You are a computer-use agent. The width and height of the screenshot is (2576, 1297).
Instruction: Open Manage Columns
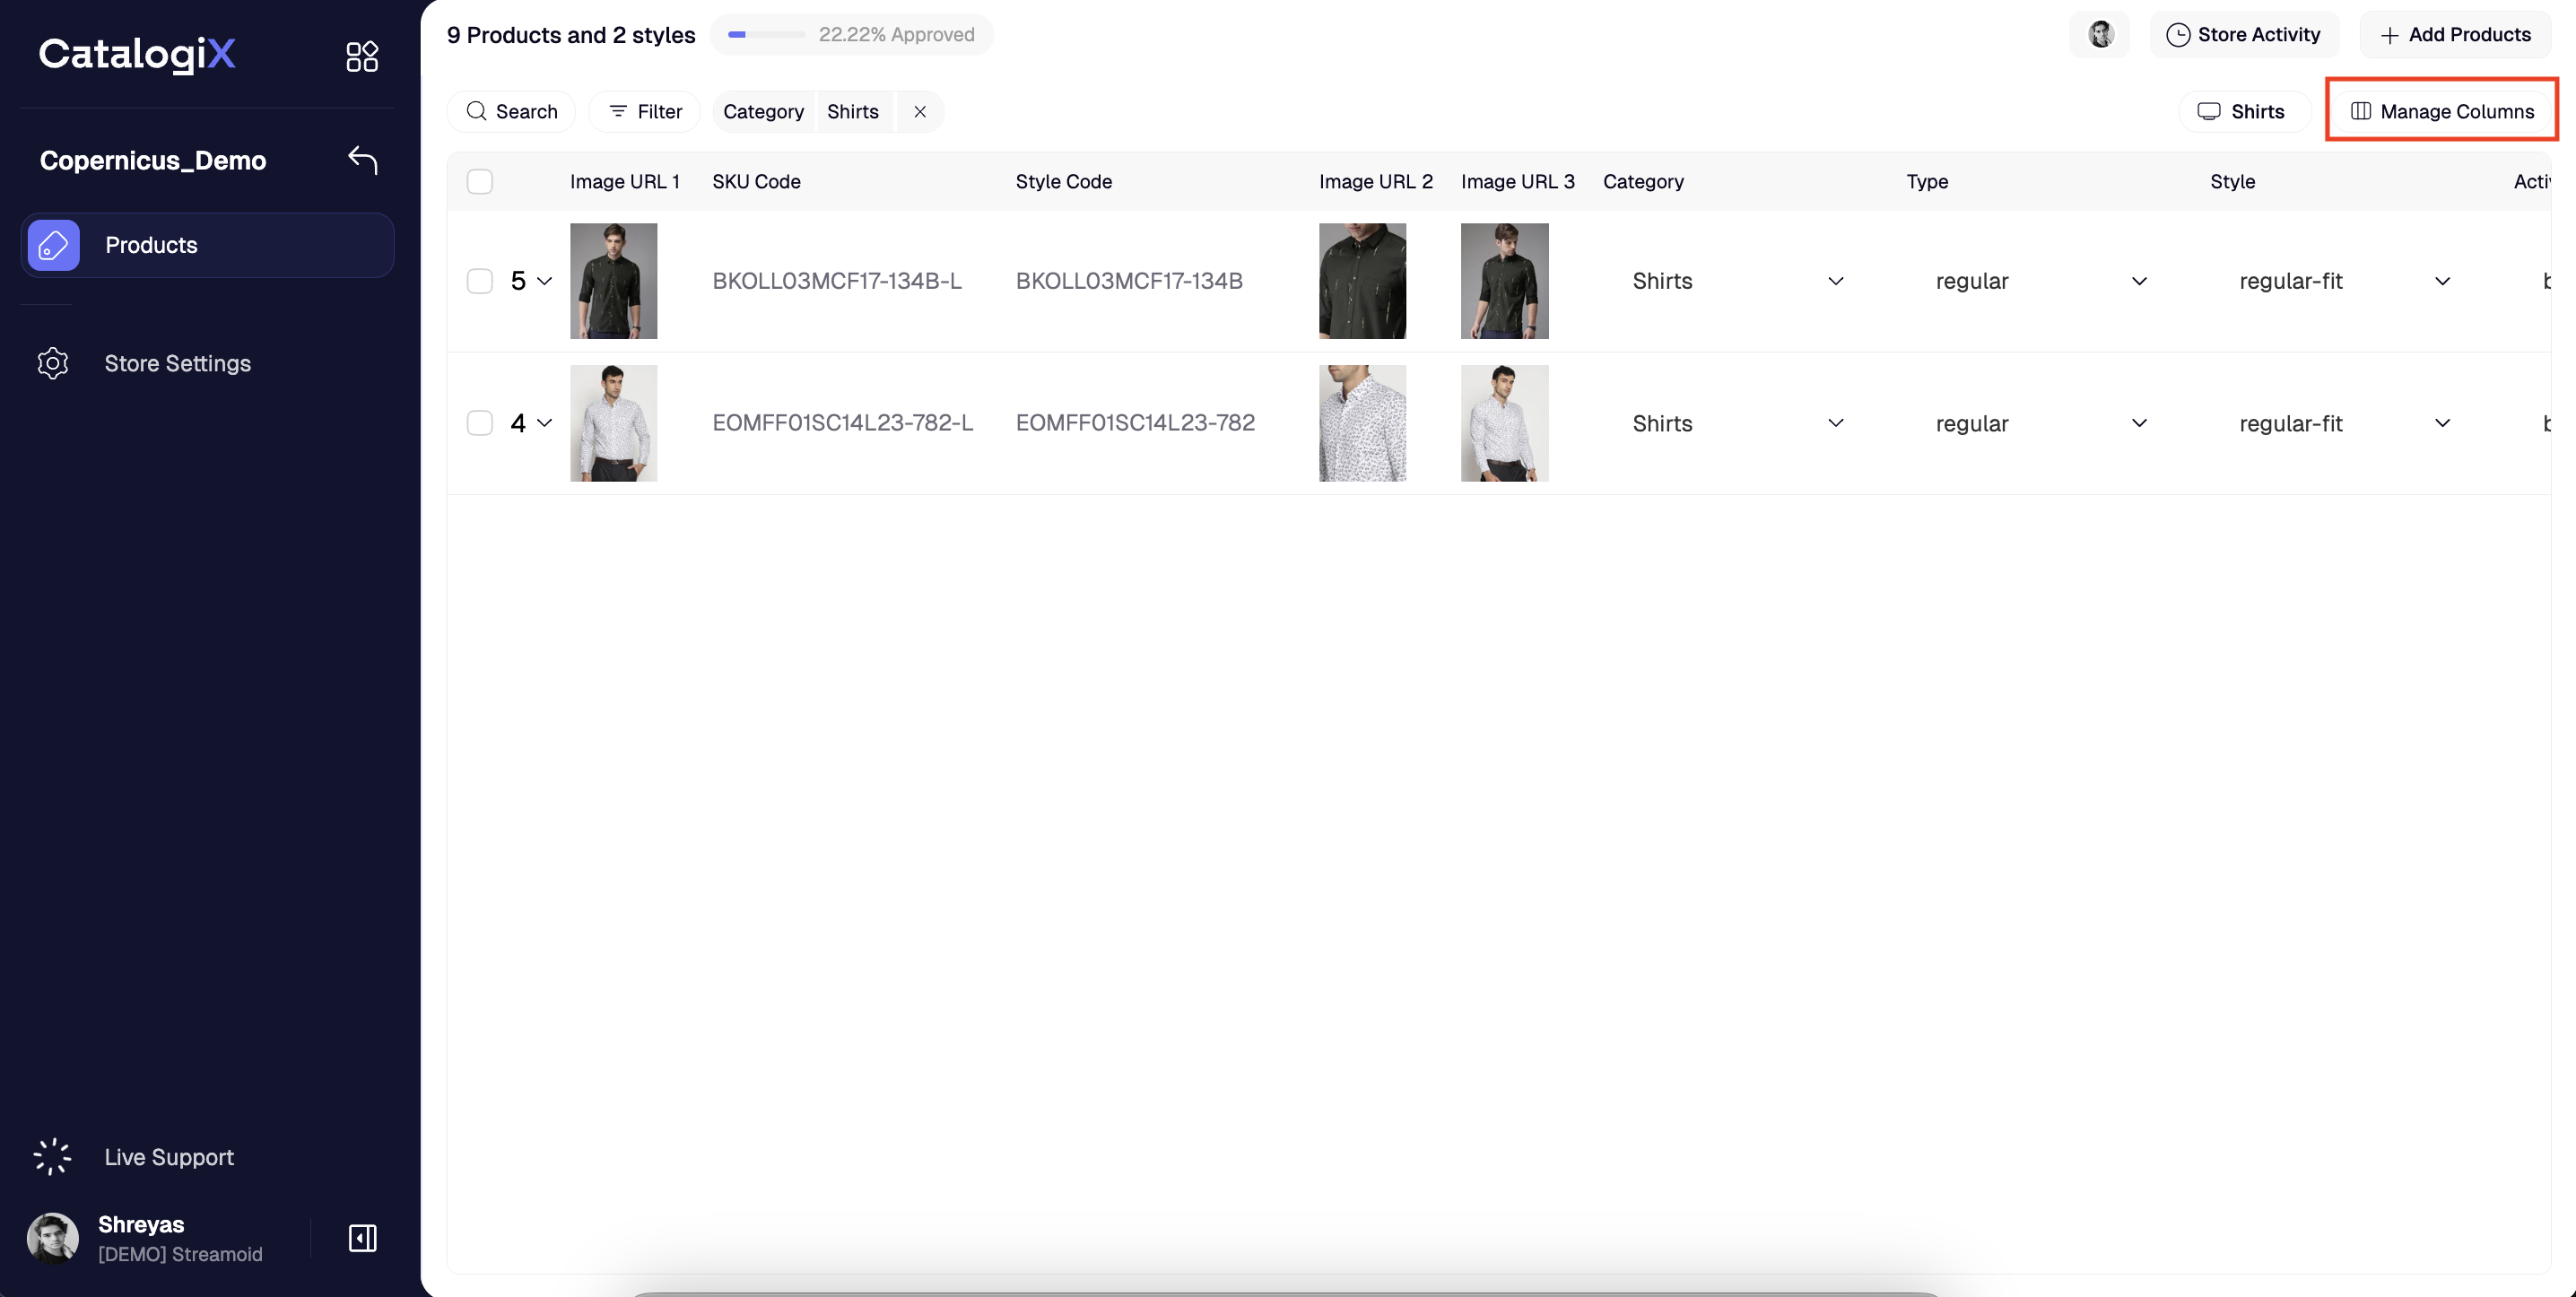click(x=2442, y=112)
